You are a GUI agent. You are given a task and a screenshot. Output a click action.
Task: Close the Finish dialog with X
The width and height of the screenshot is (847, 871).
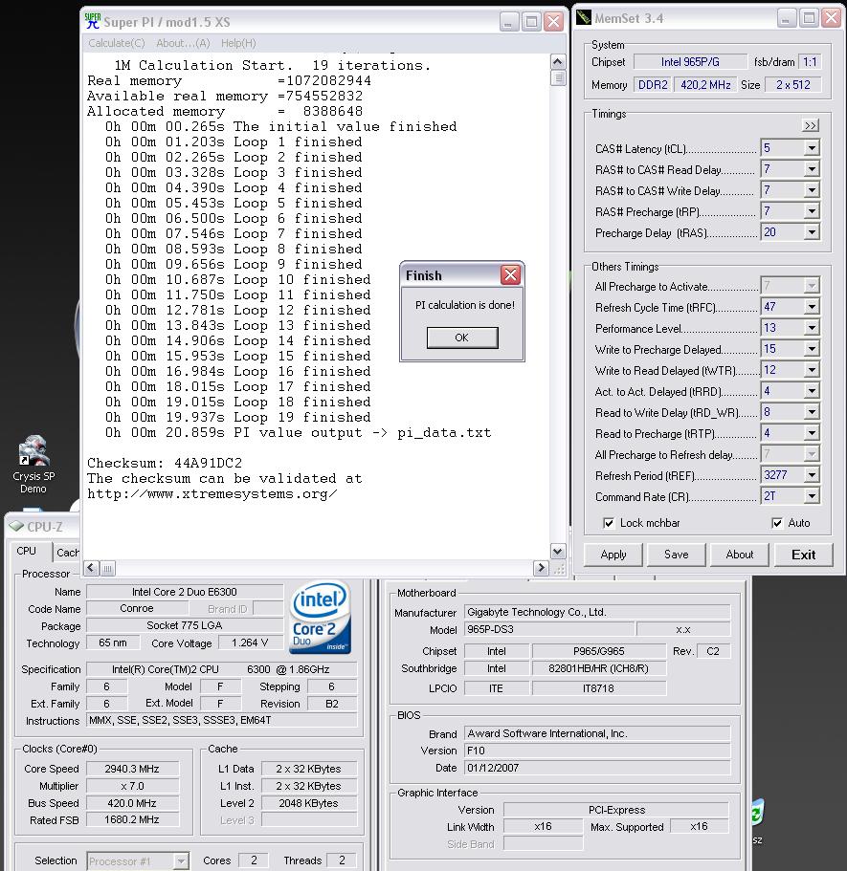click(510, 274)
